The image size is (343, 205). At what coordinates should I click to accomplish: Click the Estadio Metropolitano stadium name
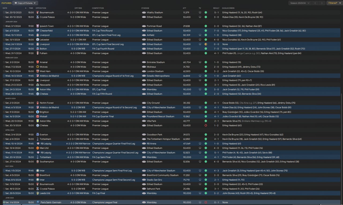158,76
